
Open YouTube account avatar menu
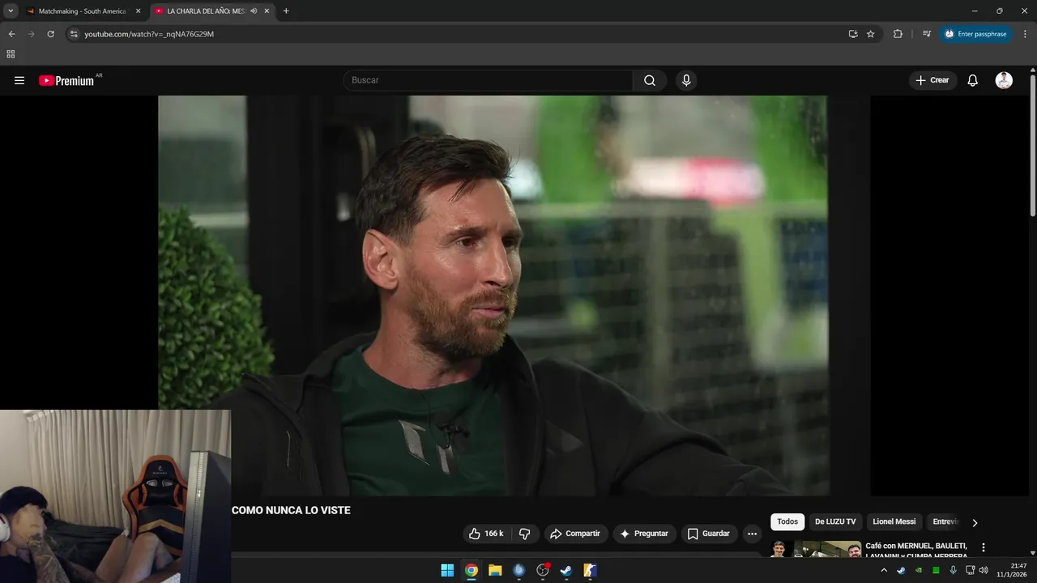(1004, 80)
